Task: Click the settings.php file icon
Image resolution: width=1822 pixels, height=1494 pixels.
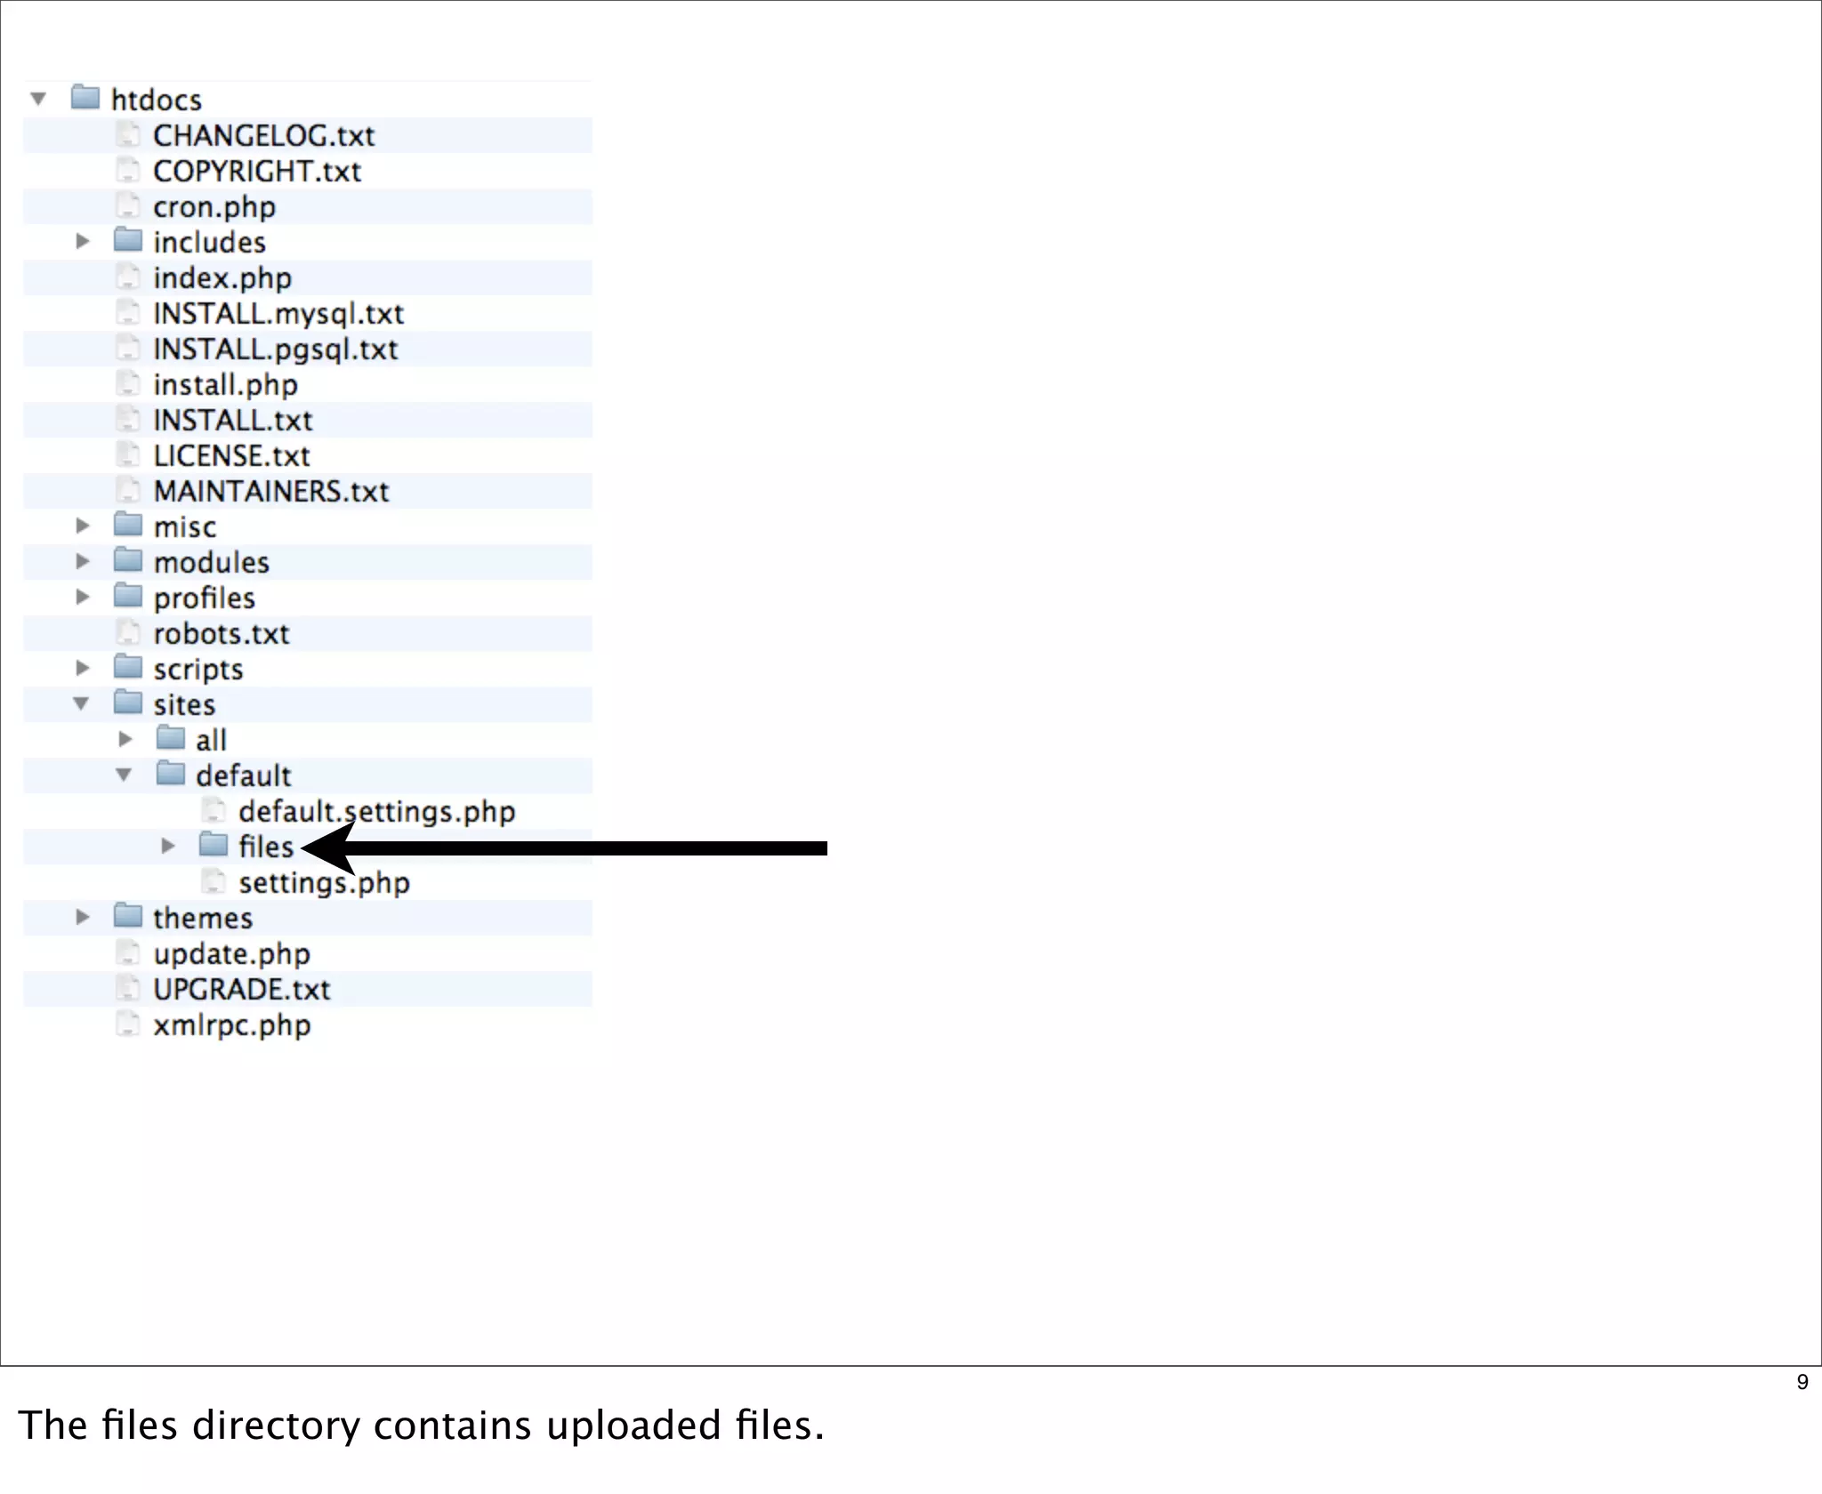Action: click(x=214, y=881)
